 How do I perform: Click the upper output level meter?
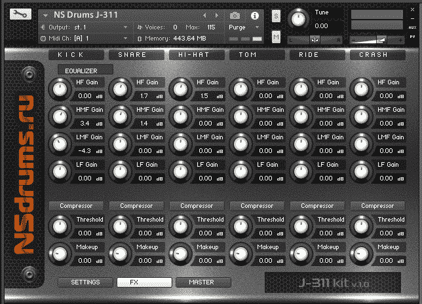tap(377, 14)
